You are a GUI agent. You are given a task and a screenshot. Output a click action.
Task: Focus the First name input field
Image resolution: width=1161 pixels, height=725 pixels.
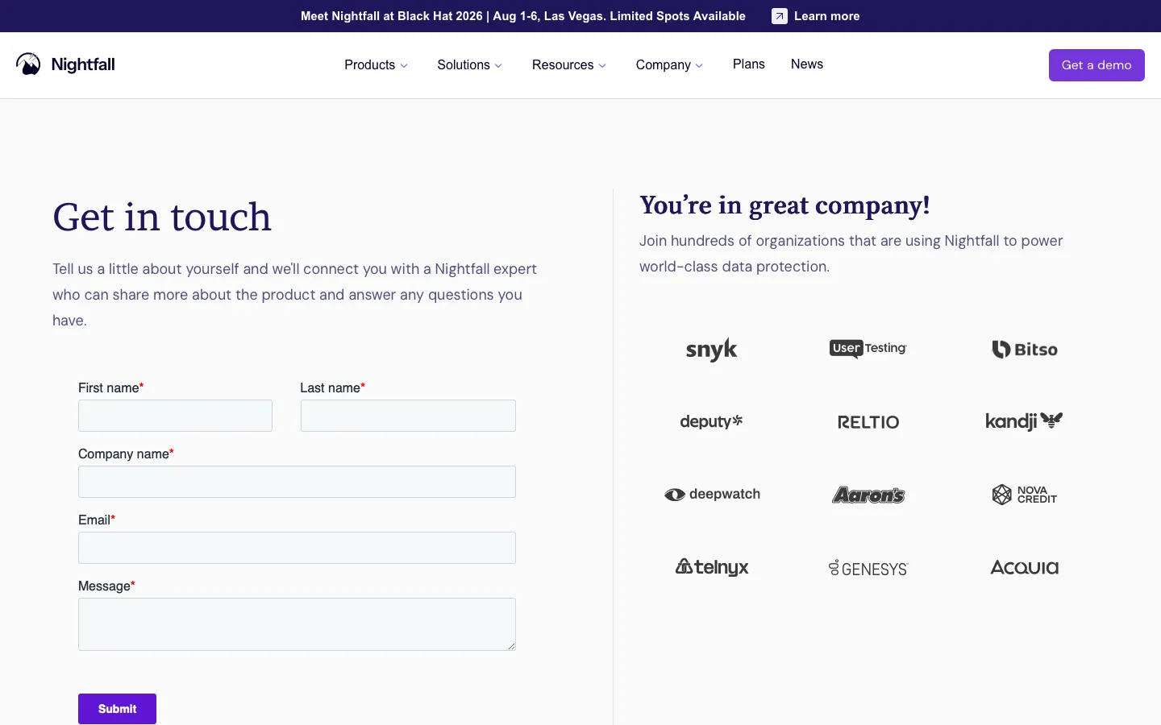(175, 416)
